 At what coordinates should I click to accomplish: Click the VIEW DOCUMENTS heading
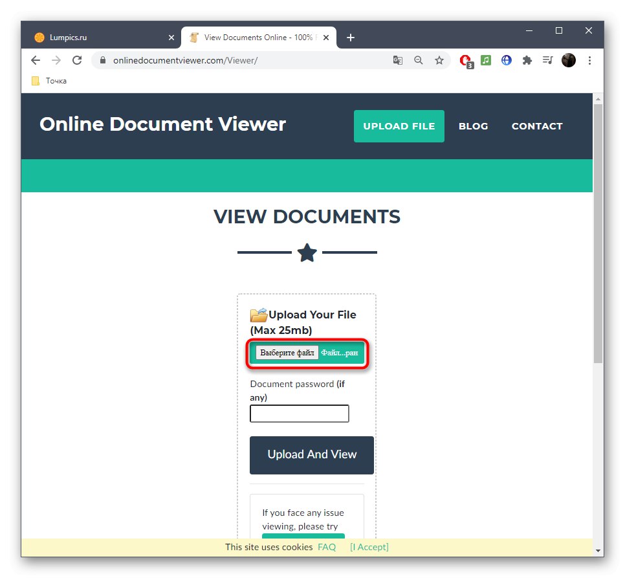[307, 217]
